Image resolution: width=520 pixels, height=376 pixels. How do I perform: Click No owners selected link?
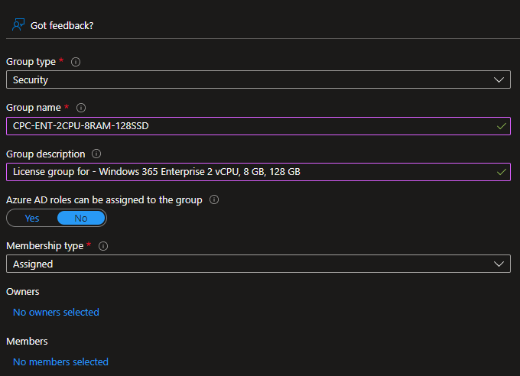click(x=56, y=312)
